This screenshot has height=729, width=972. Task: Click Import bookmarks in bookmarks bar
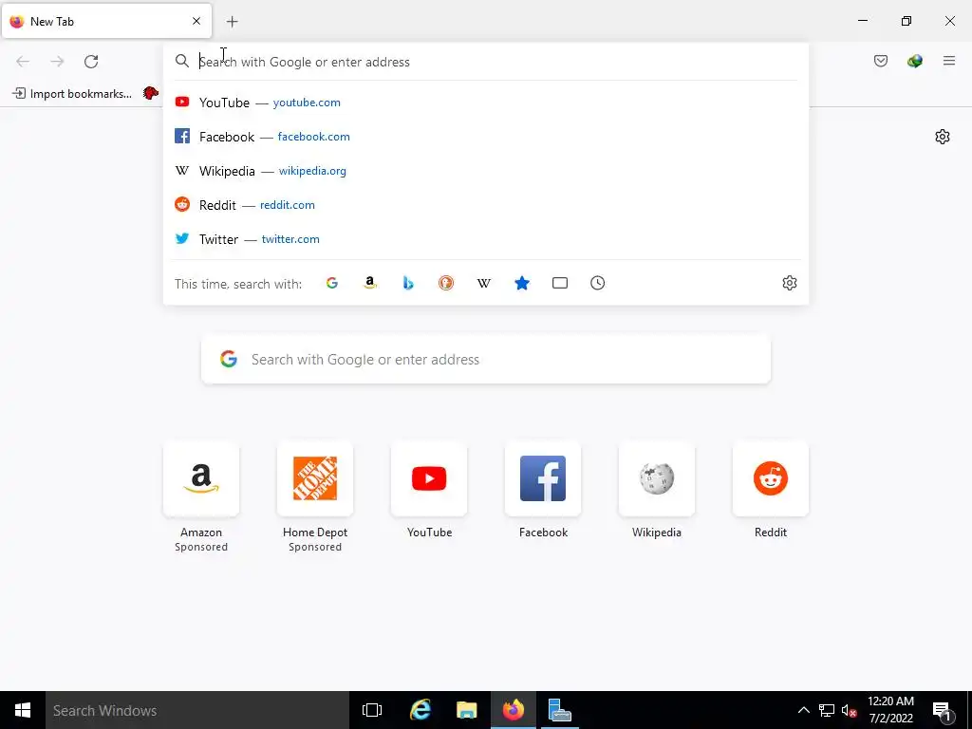tap(72, 94)
